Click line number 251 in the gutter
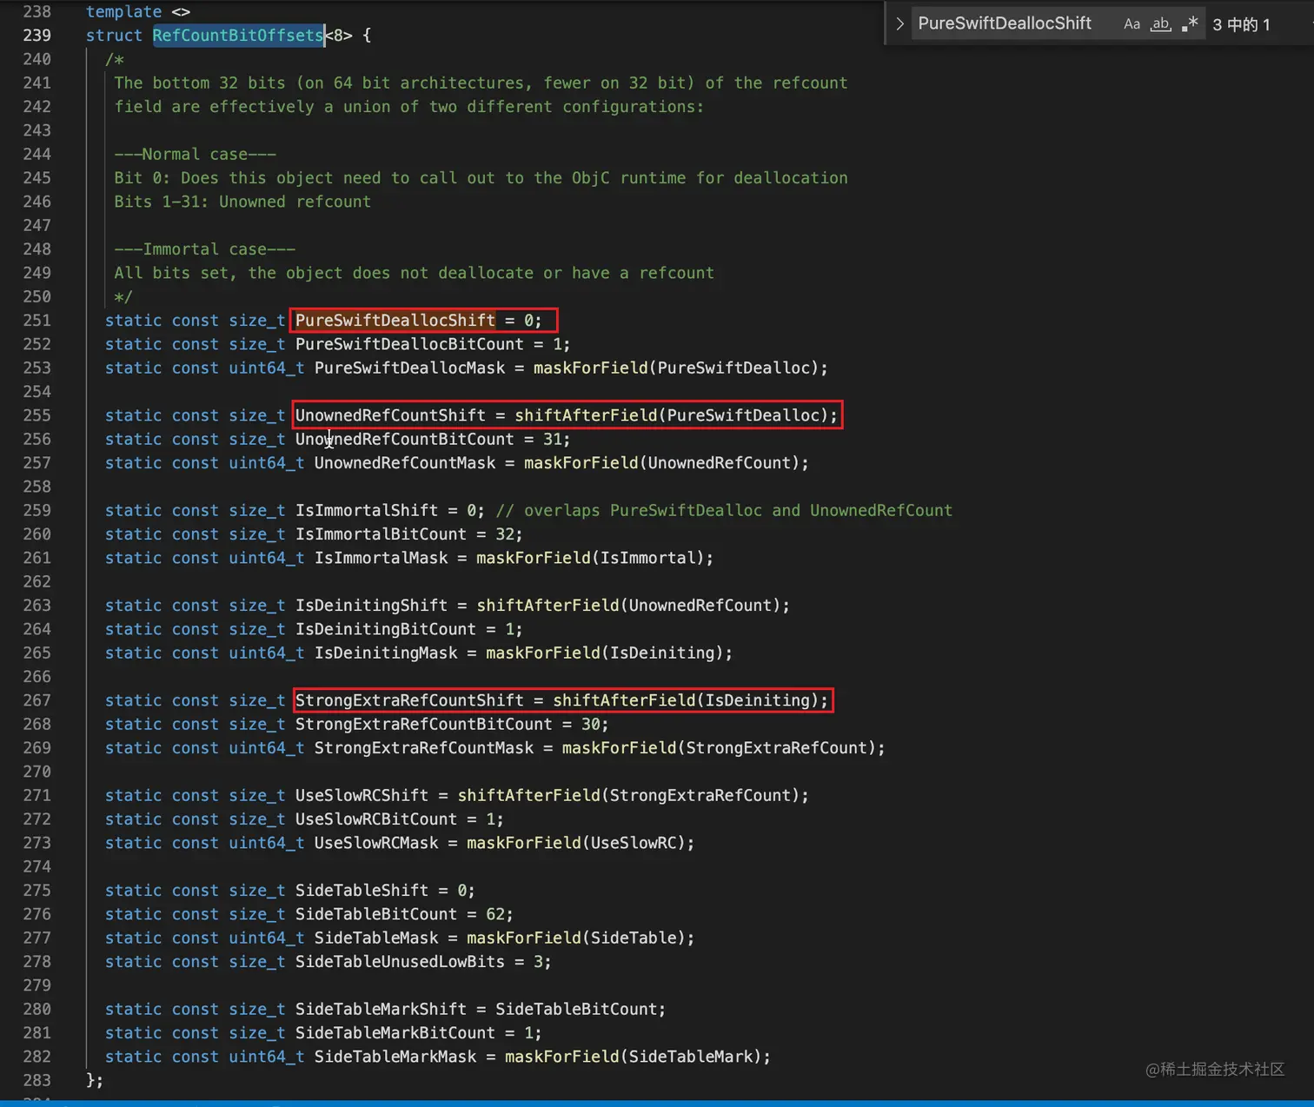1314x1107 pixels. point(36,321)
